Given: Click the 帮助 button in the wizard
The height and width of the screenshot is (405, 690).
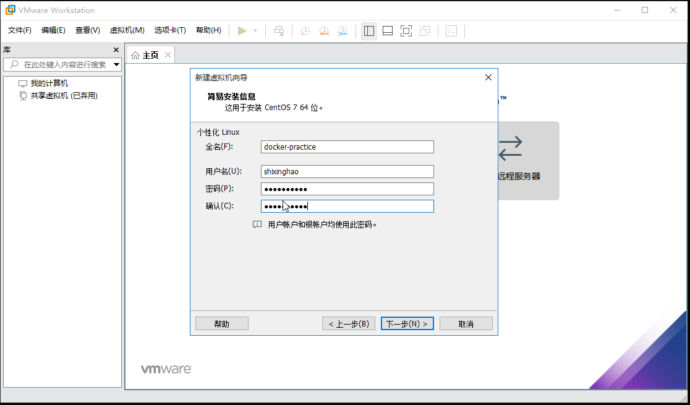Looking at the screenshot, I should (222, 323).
